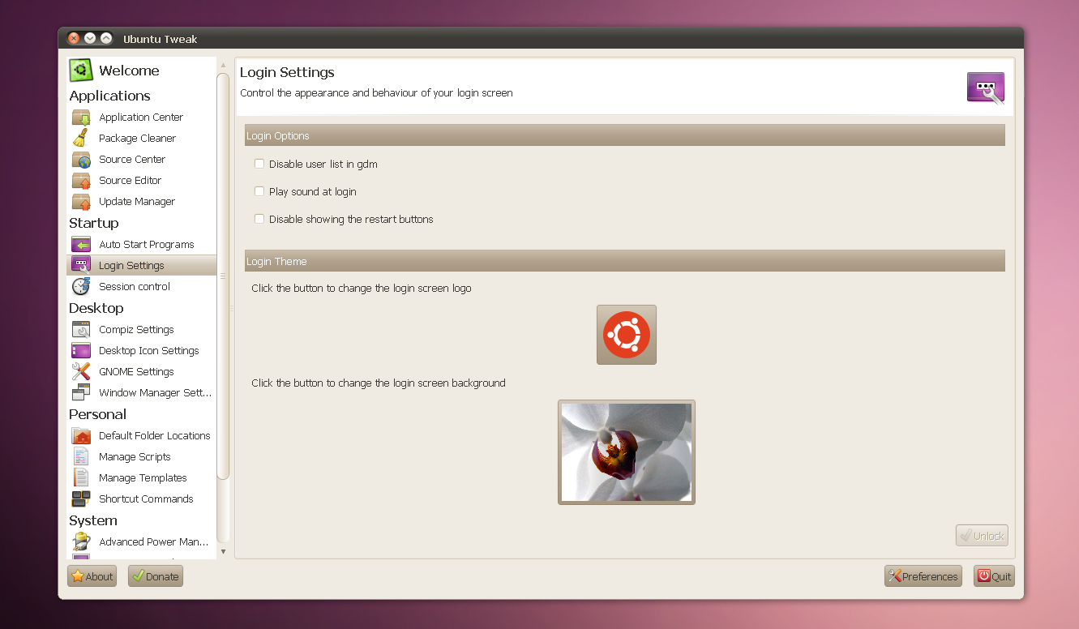Viewport: 1079px width, 629px height.
Task: Click the Auto Start Programs icon
Action: [x=81, y=245]
